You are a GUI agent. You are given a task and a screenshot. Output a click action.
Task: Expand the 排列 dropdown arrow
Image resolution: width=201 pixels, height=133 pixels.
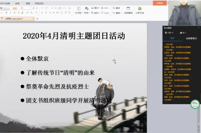point(100,13)
